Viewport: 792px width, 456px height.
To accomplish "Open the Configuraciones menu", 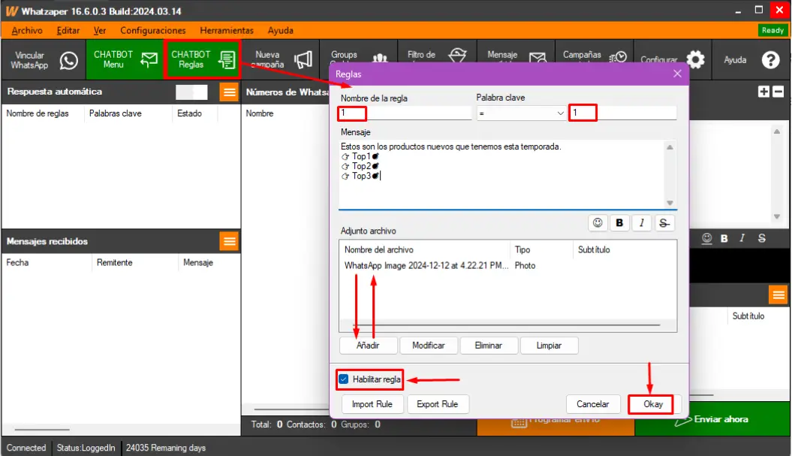I will pyautogui.click(x=152, y=31).
